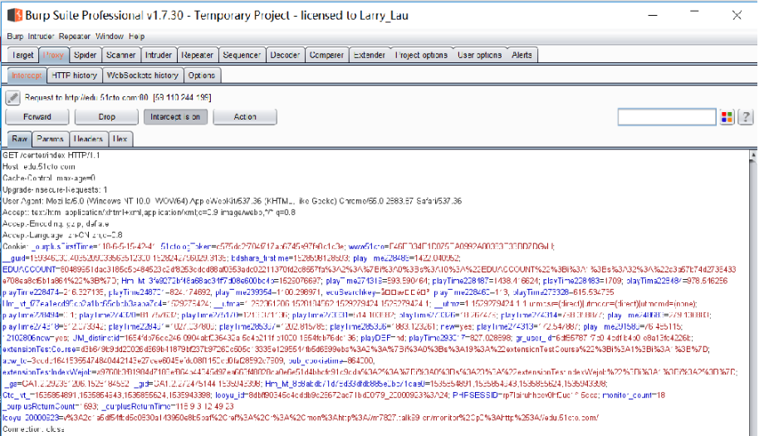Show the Hex request view
Screen dimensions: 769x436
click(x=120, y=140)
